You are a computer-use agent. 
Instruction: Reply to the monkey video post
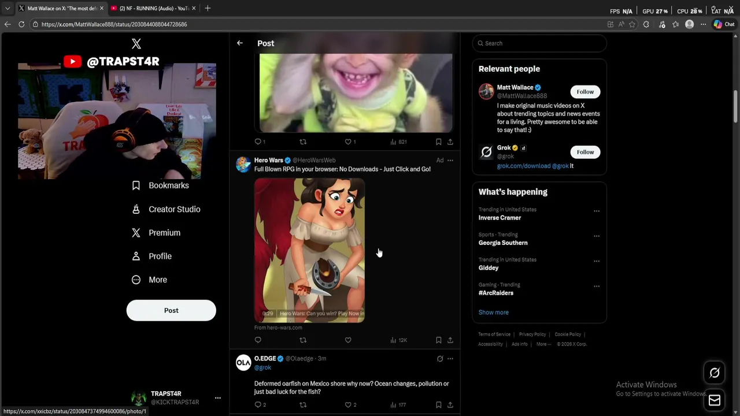258,142
